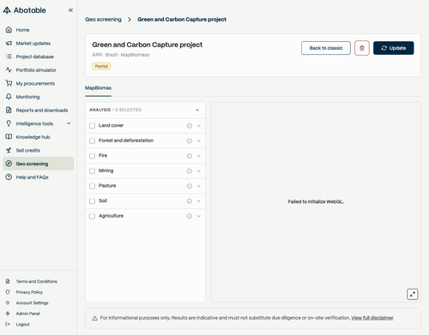This screenshot has height=335, width=429.
Task: Click the Failed to initialize WebGL message
Action: coord(316,201)
